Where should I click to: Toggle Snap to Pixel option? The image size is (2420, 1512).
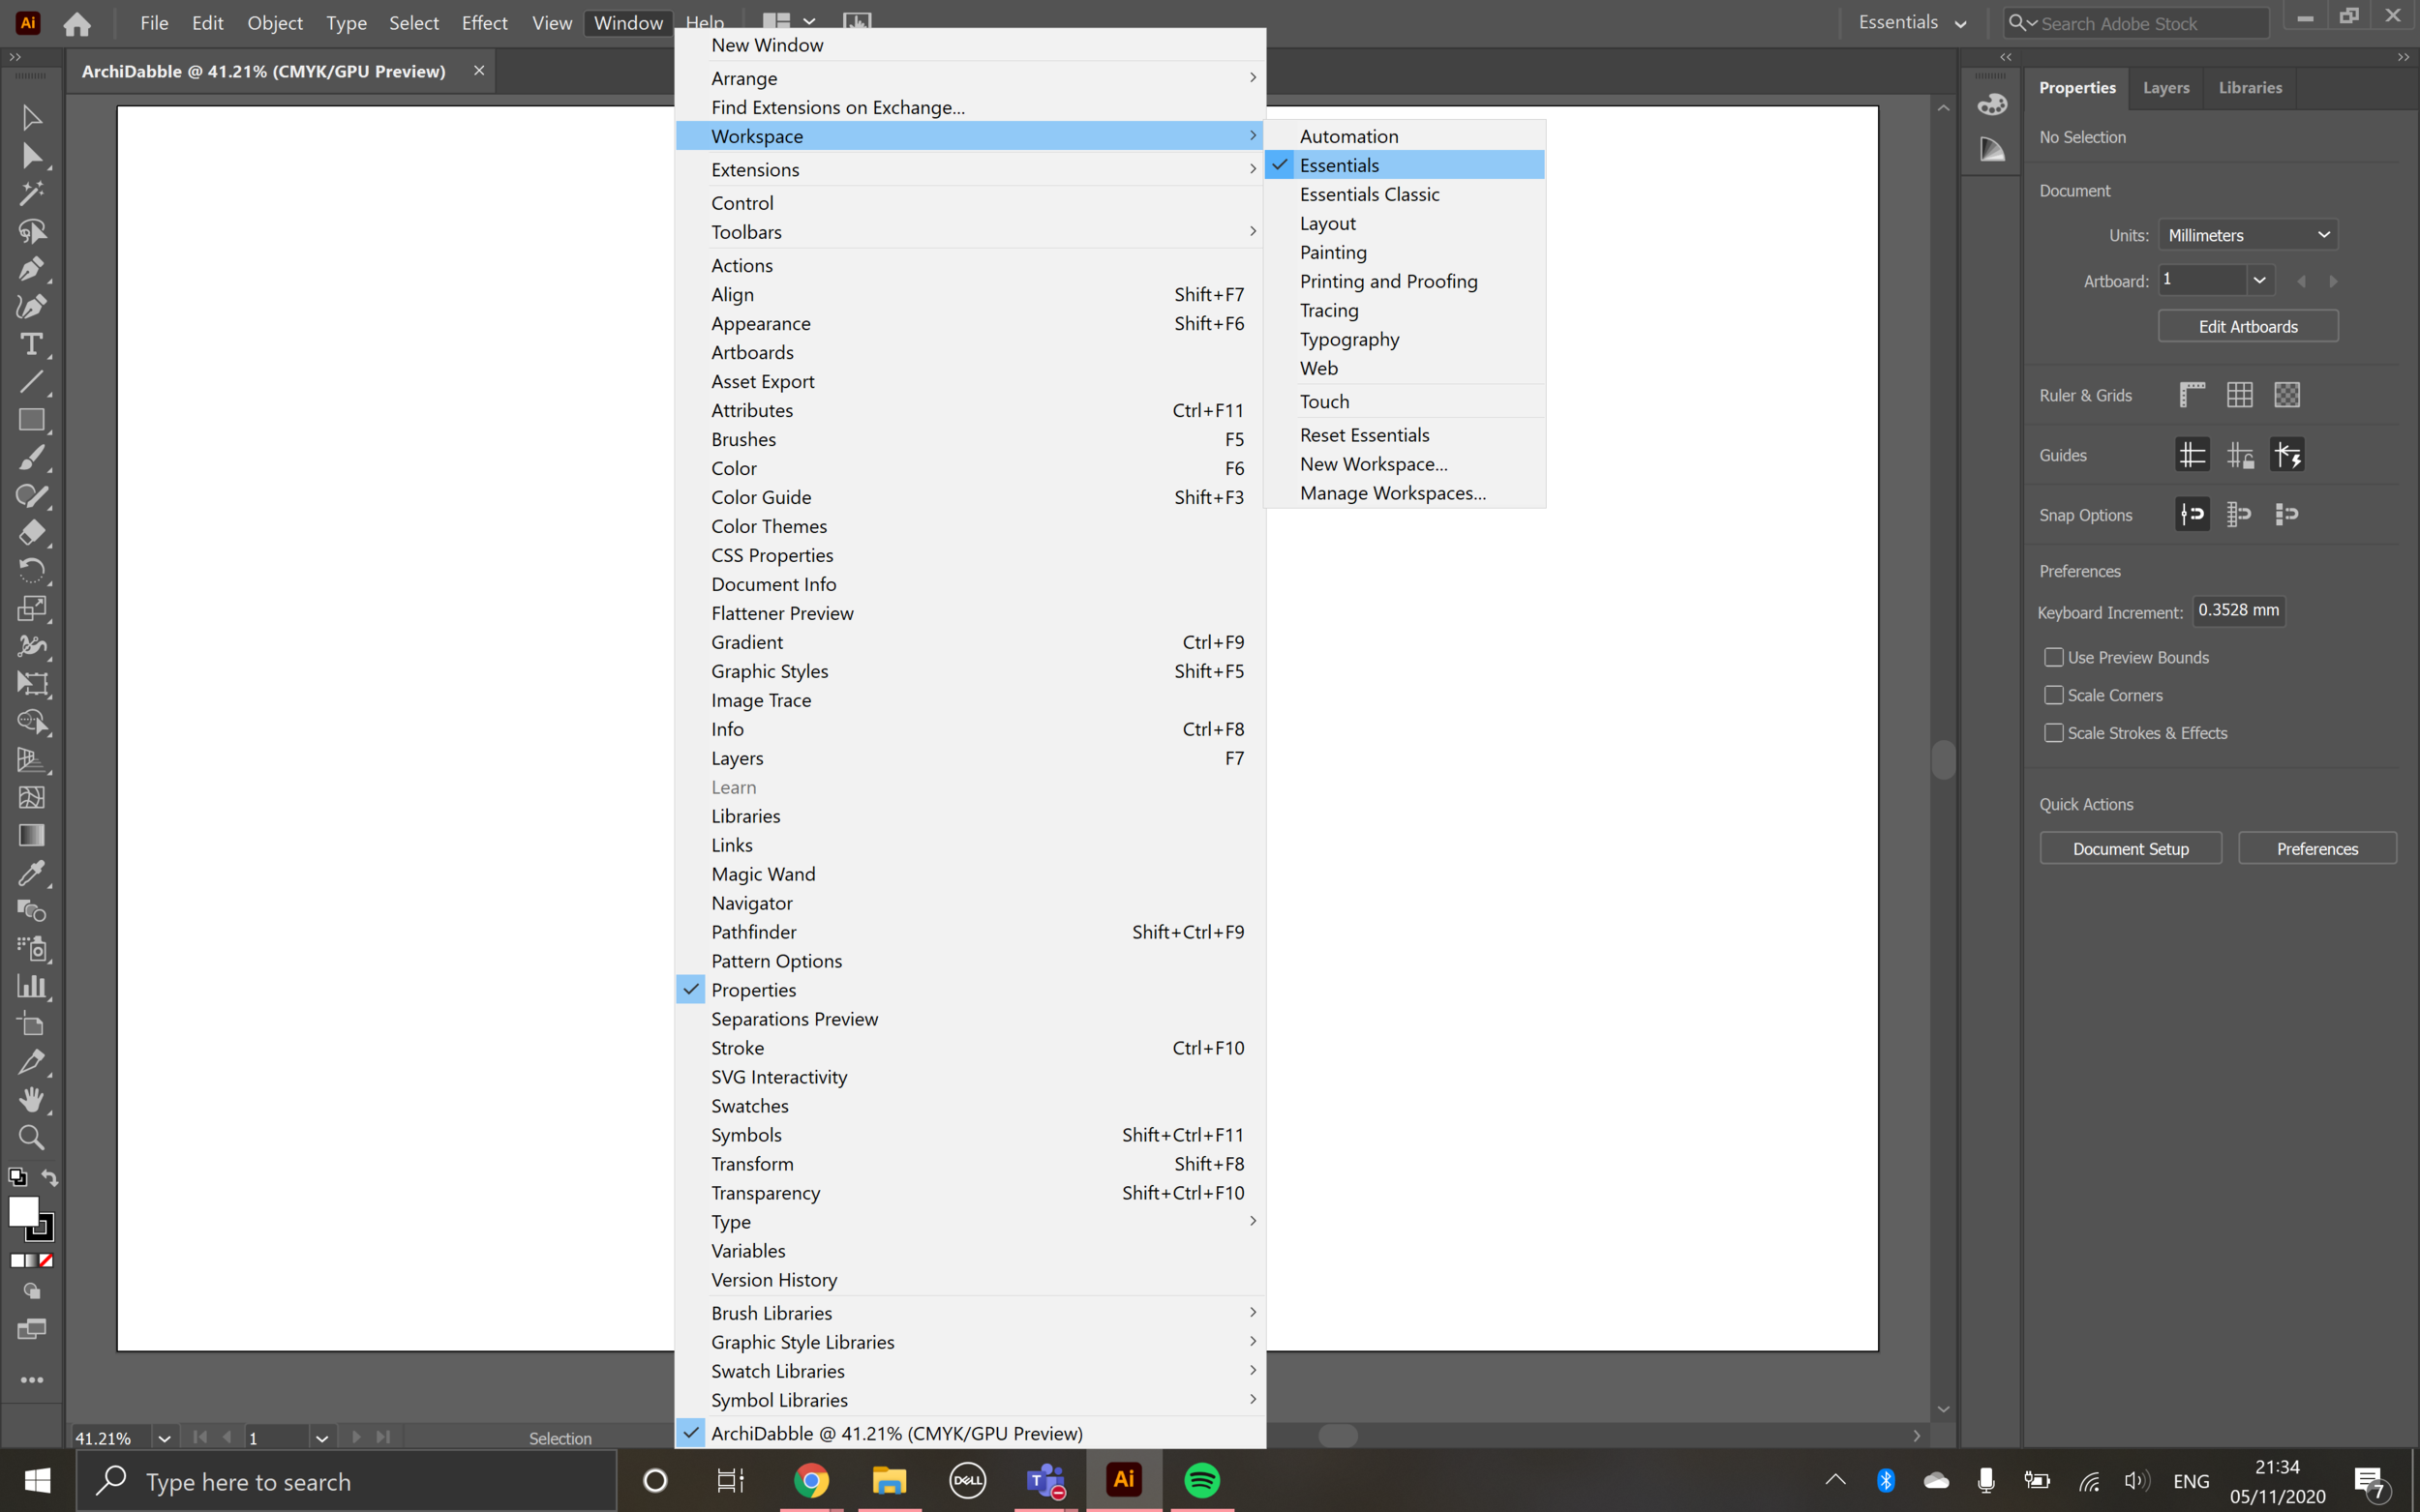point(2286,514)
